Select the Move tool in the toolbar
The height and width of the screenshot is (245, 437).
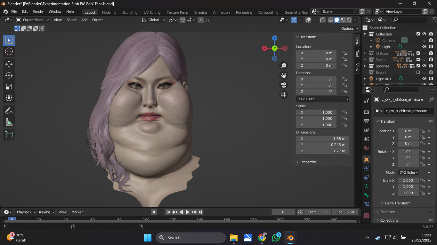click(9, 64)
